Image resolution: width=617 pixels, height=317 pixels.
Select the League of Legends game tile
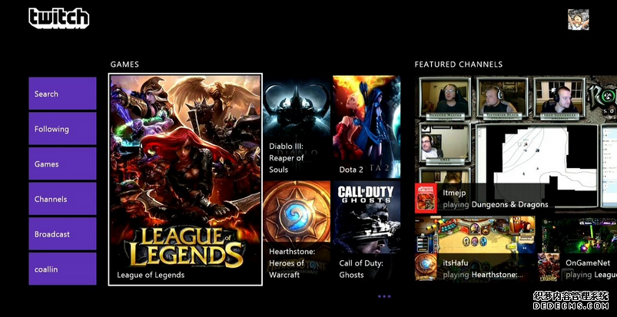click(x=185, y=179)
